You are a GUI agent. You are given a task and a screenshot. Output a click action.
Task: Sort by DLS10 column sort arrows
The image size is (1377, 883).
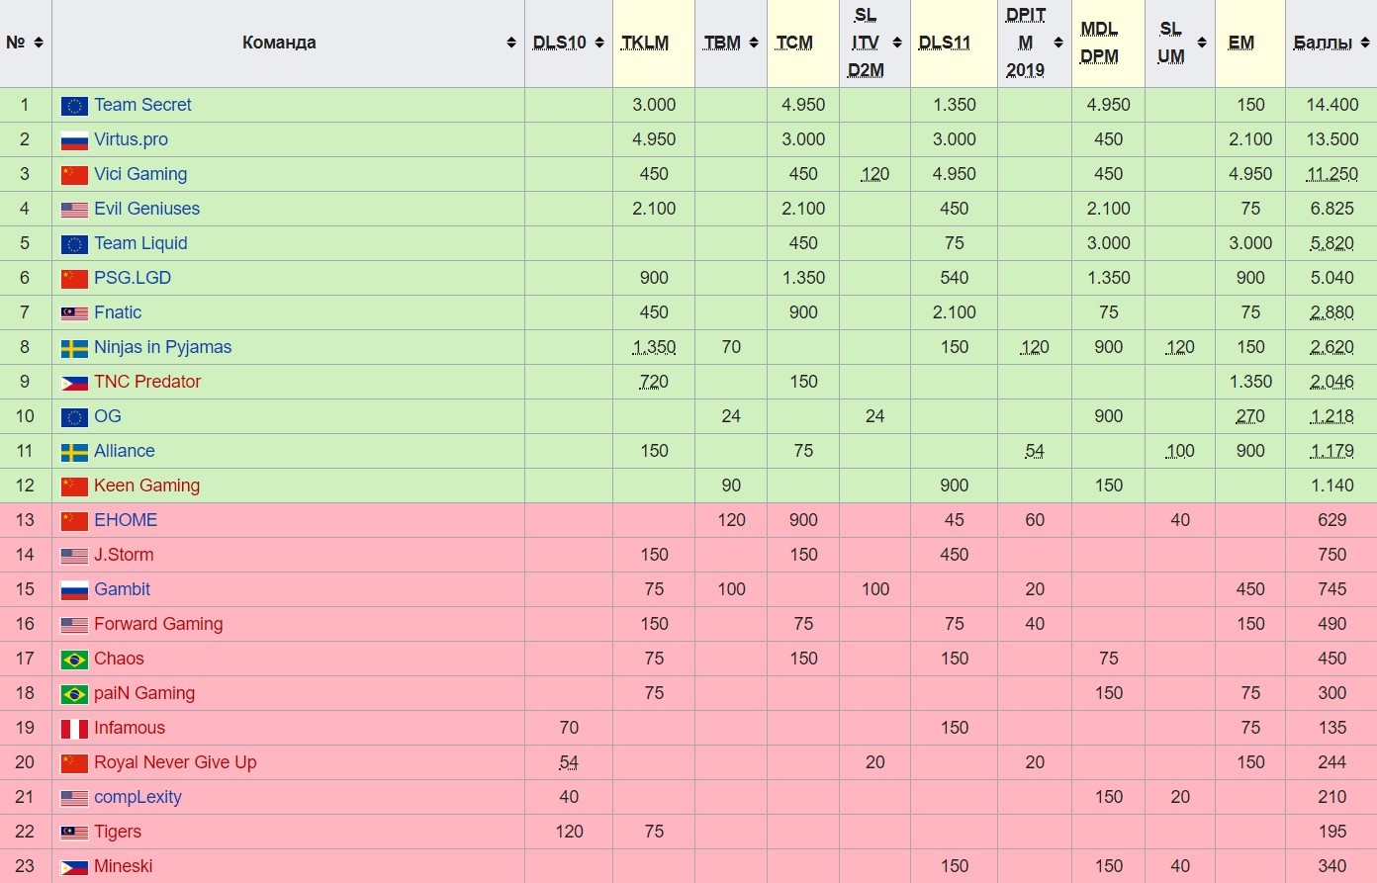(x=599, y=43)
